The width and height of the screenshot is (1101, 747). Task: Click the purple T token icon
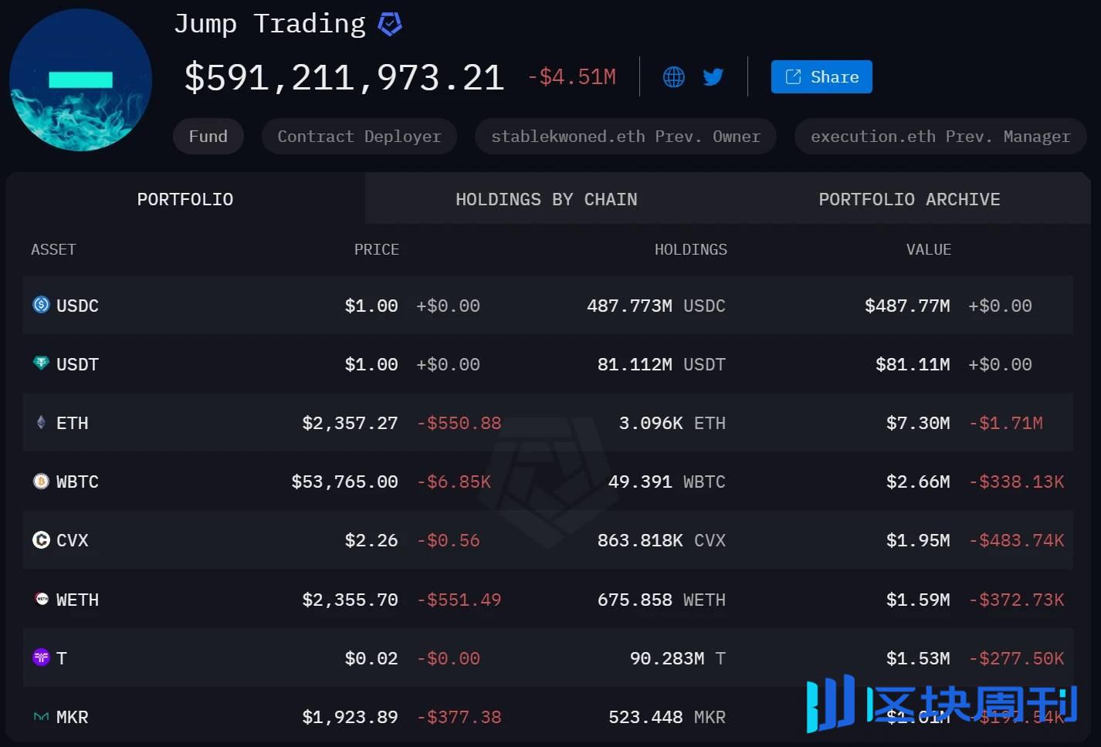point(41,657)
